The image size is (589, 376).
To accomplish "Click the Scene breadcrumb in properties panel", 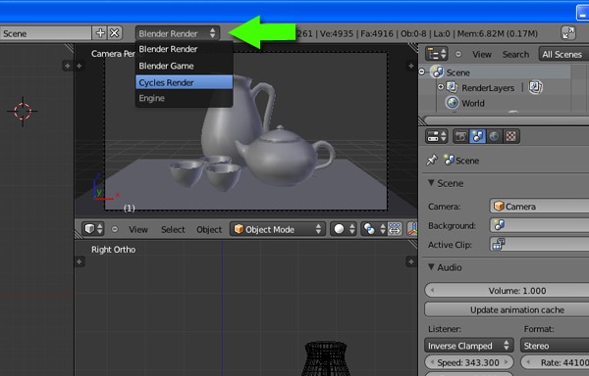I will [461, 161].
